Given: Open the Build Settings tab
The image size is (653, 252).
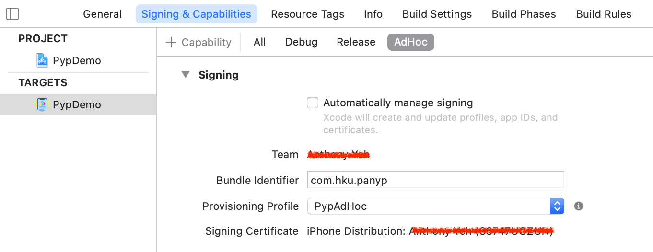Looking at the screenshot, I should pos(437,14).
